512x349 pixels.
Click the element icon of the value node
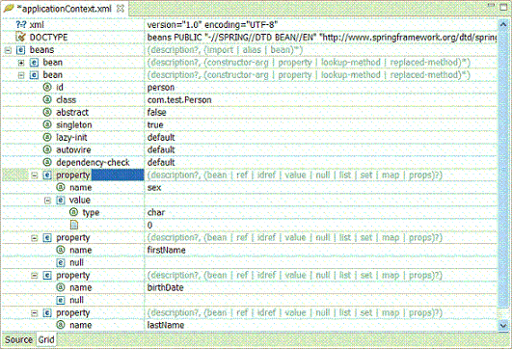(x=61, y=201)
